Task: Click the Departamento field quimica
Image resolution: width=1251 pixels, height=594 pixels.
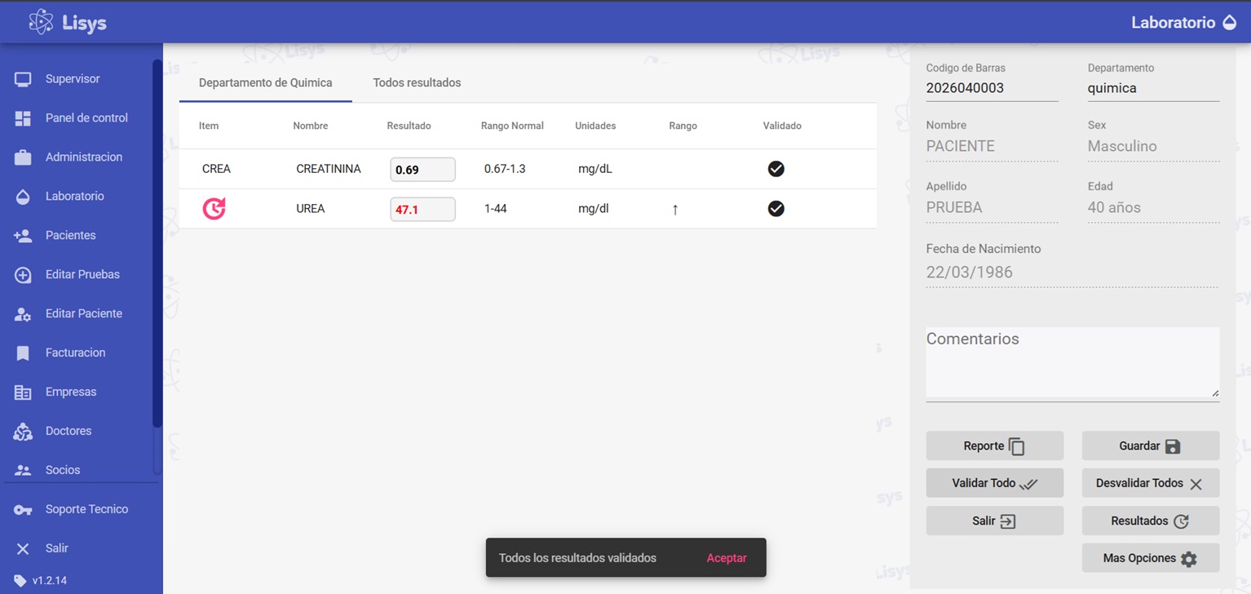Action: 1153,88
